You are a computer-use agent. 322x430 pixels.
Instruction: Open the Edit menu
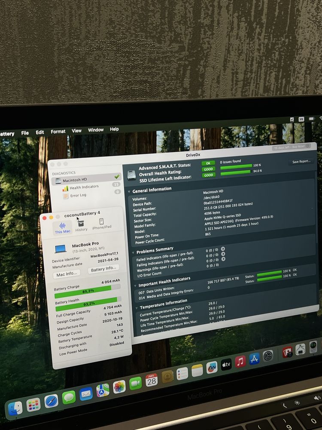click(39, 132)
